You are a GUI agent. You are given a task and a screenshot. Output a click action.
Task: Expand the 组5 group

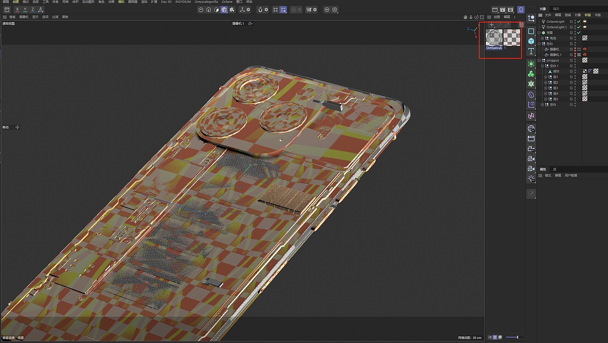(x=545, y=99)
